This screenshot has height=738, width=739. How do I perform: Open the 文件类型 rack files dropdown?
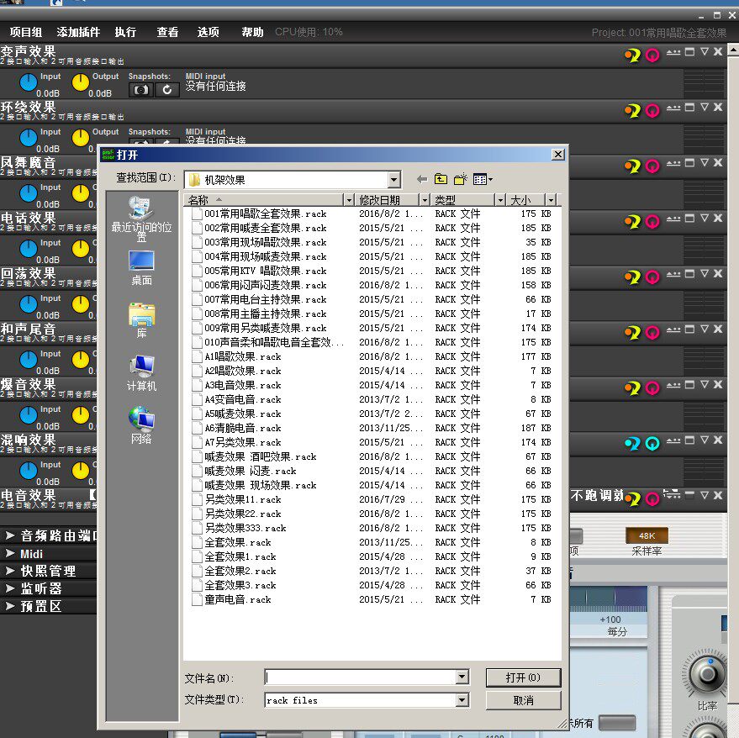(x=462, y=700)
